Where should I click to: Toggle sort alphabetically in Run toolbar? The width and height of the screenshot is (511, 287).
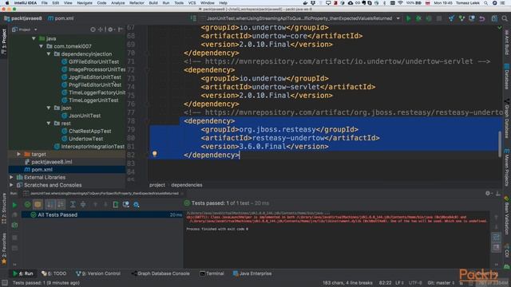coord(50,205)
